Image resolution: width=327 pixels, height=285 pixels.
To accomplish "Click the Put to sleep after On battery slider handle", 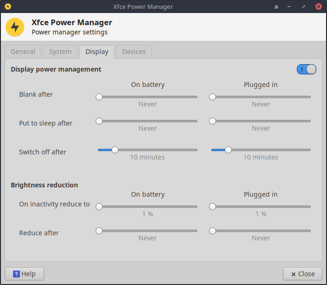I will [x=99, y=121].
